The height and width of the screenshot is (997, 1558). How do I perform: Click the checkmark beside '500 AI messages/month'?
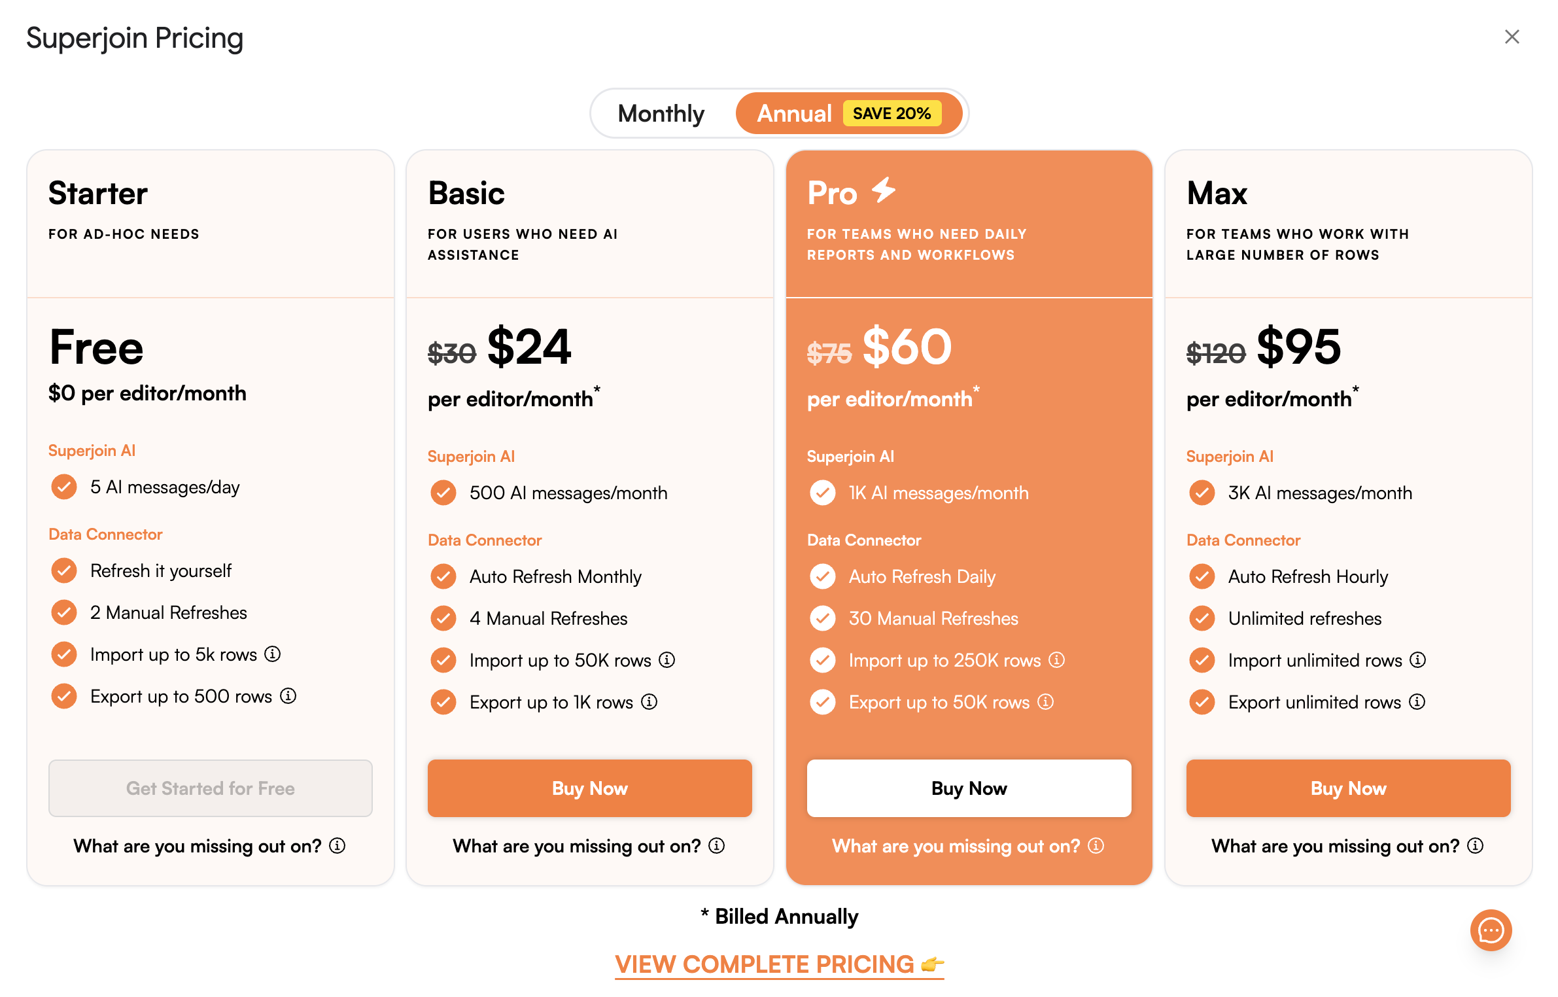(x=444, y=493)
